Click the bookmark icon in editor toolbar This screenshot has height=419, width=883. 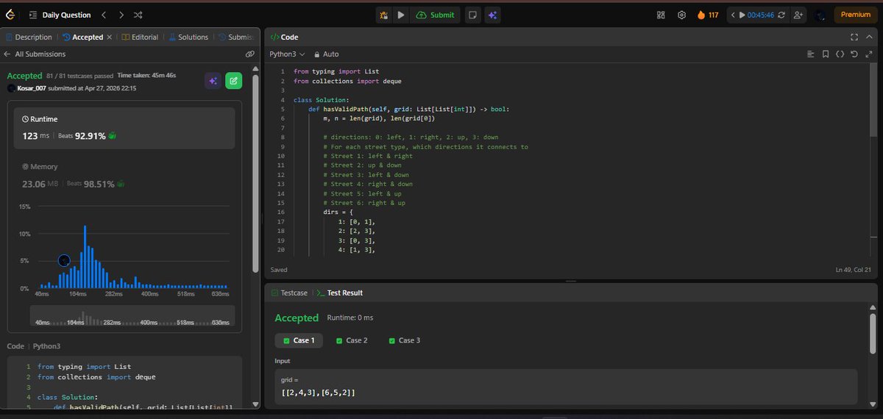pos(826,54)
